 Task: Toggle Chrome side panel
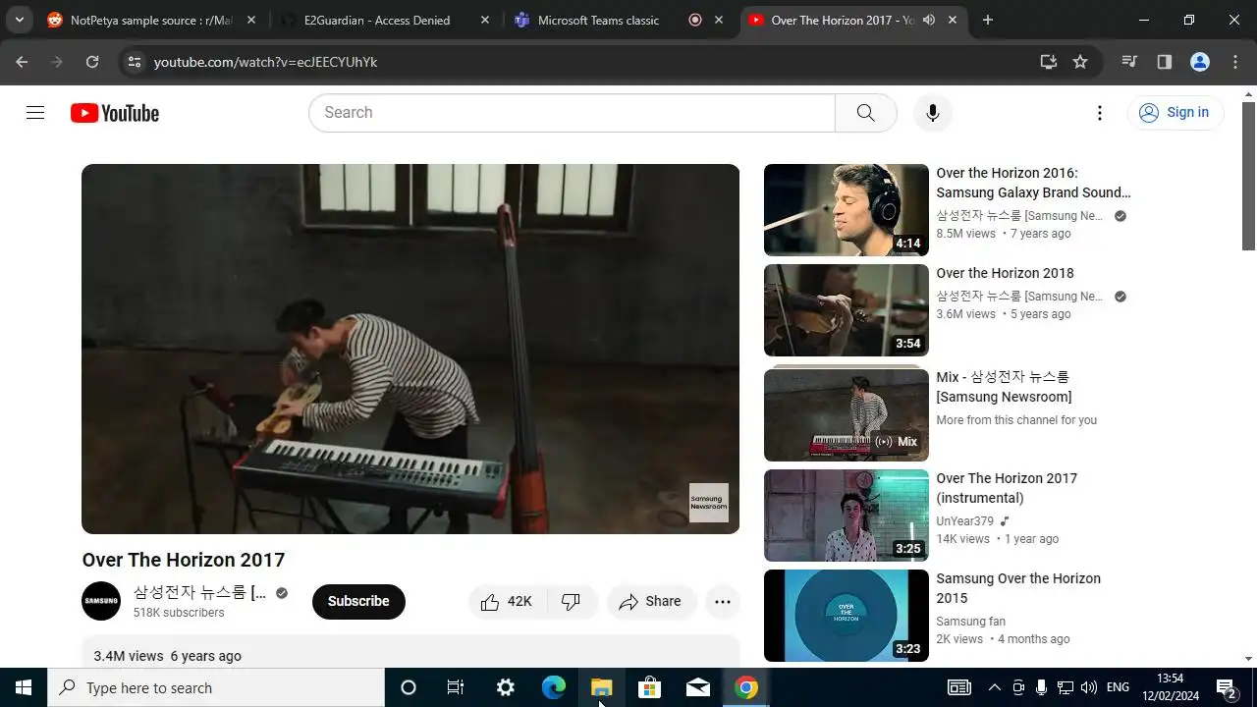click(x=1165, y=62)
